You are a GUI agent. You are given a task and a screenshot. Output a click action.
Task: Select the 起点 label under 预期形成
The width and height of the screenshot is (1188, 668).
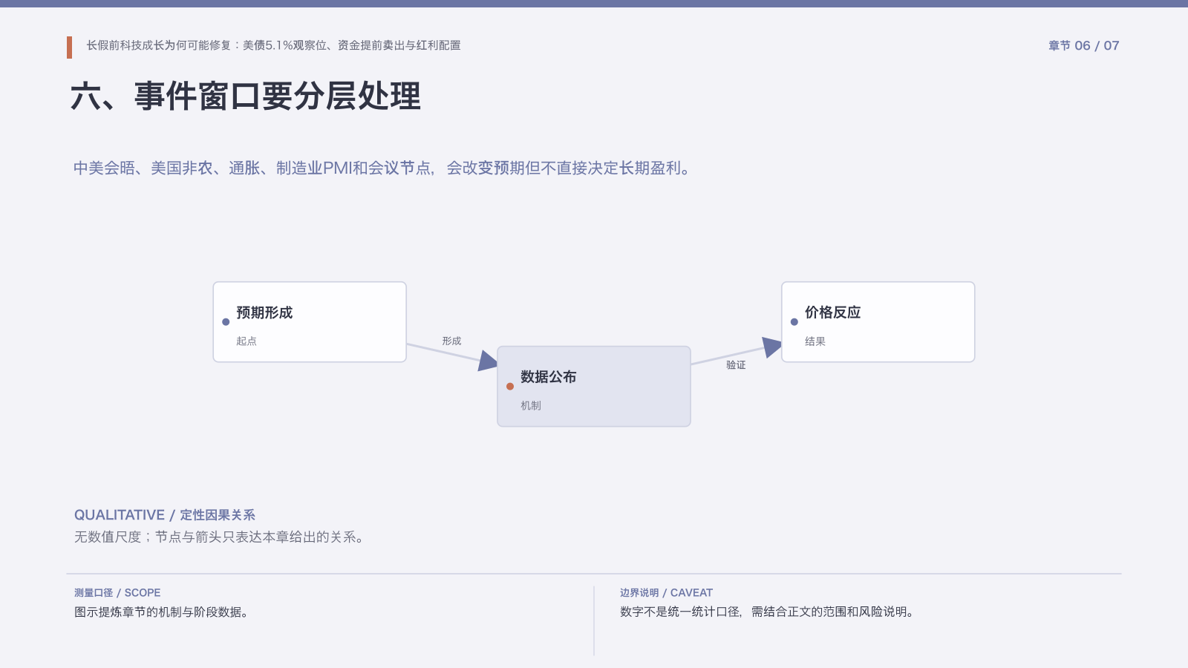247,341
